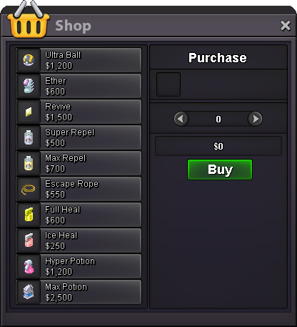Click the quantity number field
This screenshot has width=297, height=327.
[x=218, y=119]
